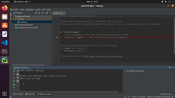
Task: Click the Project vertical side tab
Action: click(x=11, y=16)
